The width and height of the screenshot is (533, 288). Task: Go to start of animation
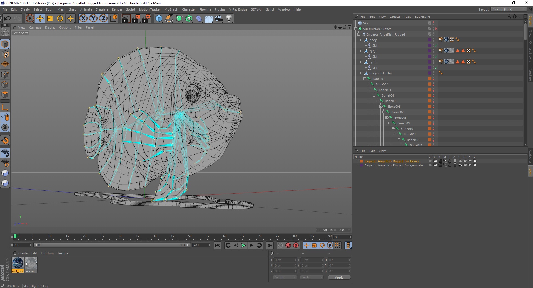click(x=218, y=245)
